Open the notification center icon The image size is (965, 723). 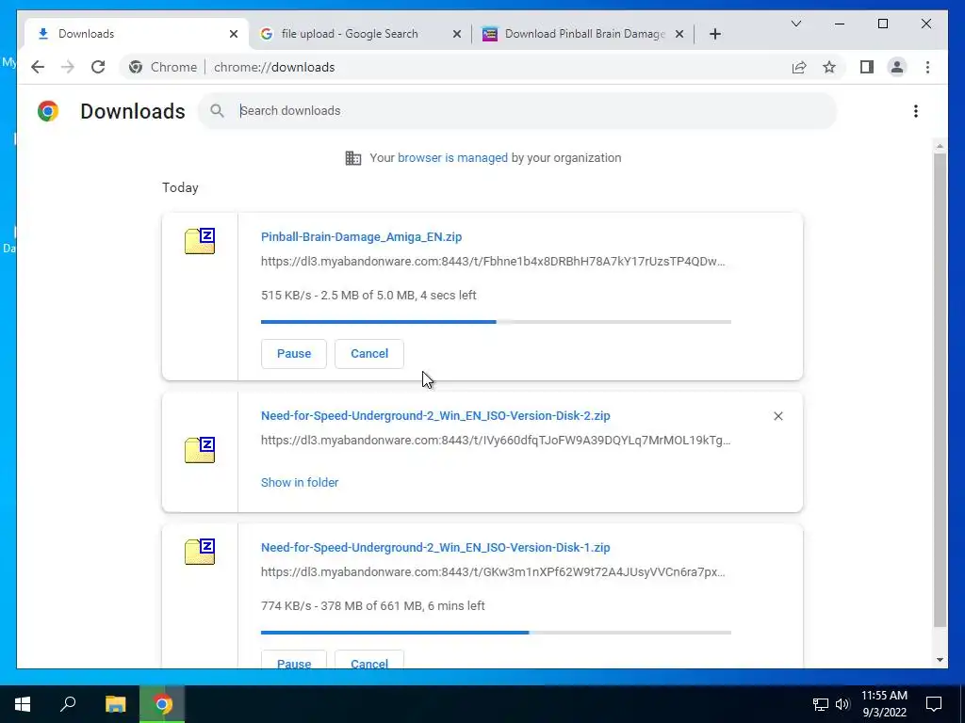point(934,704)
